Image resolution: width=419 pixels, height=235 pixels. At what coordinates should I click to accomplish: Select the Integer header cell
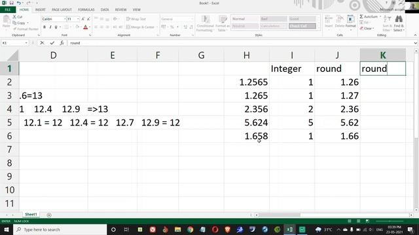click(292, 69)
